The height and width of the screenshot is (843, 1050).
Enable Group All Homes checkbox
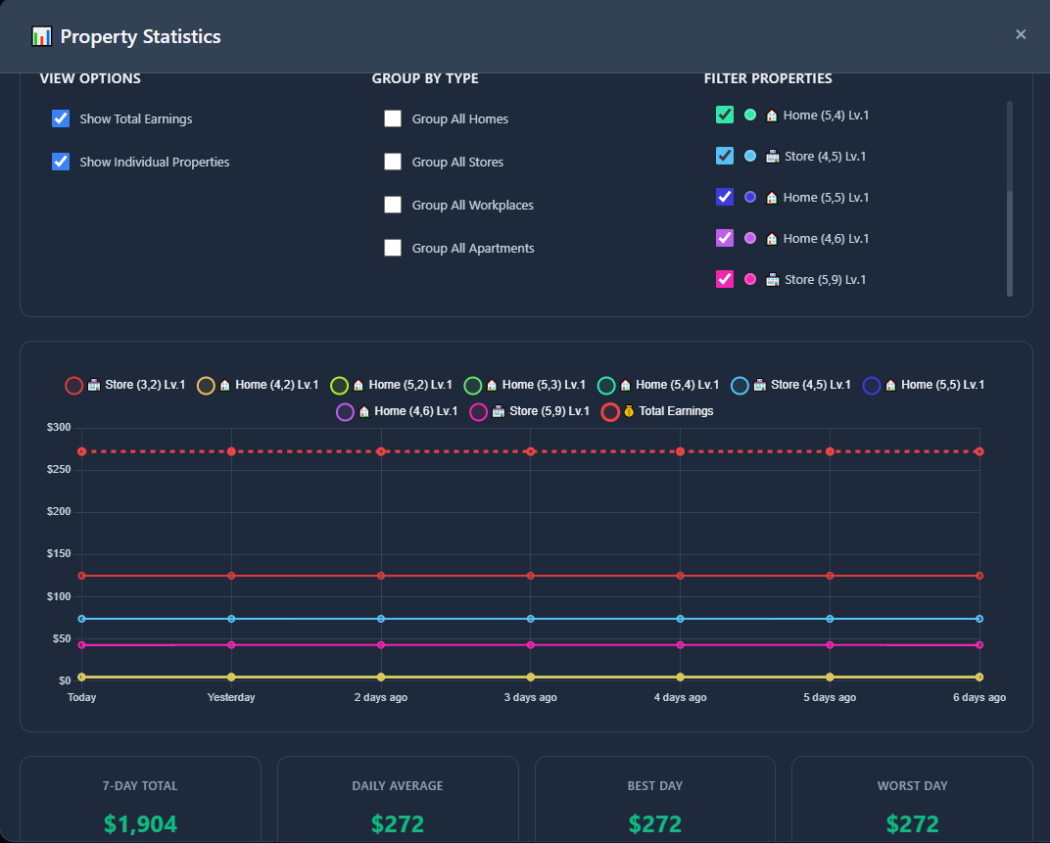click(393, 118)
